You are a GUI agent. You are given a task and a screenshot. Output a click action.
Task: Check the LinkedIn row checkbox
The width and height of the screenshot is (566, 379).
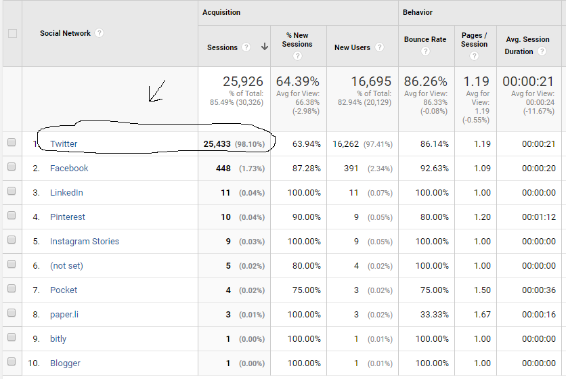click(12, 191)
